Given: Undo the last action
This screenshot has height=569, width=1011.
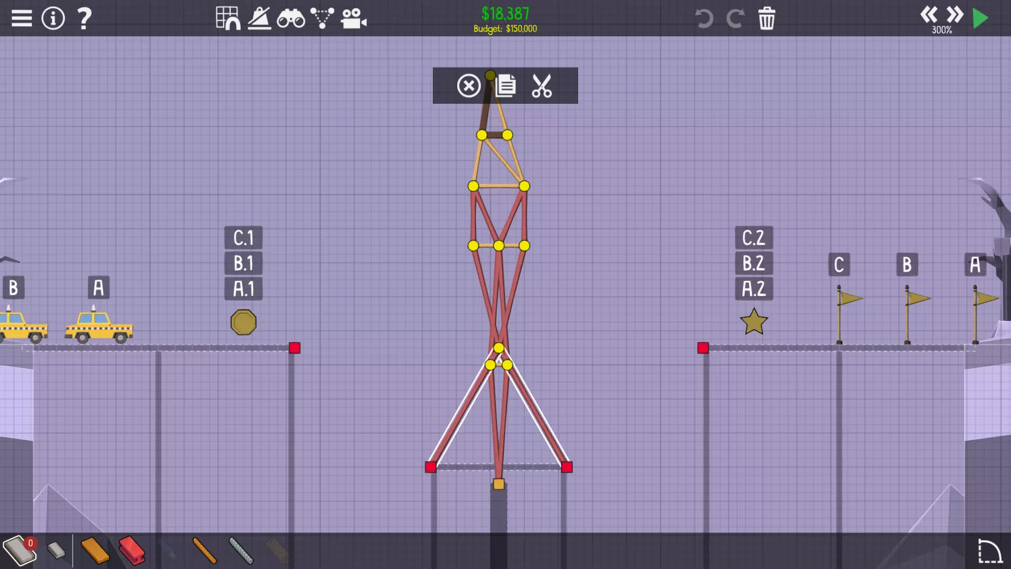Looking at the screenshot, I should click(x=703, y=18).
